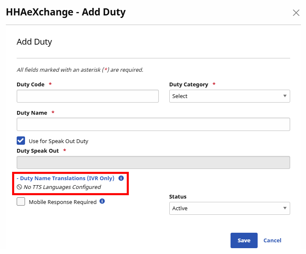Expand the Status dropdown showing Active
306x254 pixels.
point(229,208)
